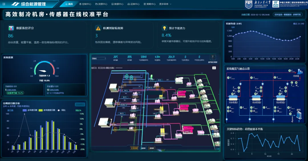This screenshot has width=308, height=161.
Task: Click the 冷却塔 cooling tower icon
Action: pyautogui.click(x=300, y=71)
